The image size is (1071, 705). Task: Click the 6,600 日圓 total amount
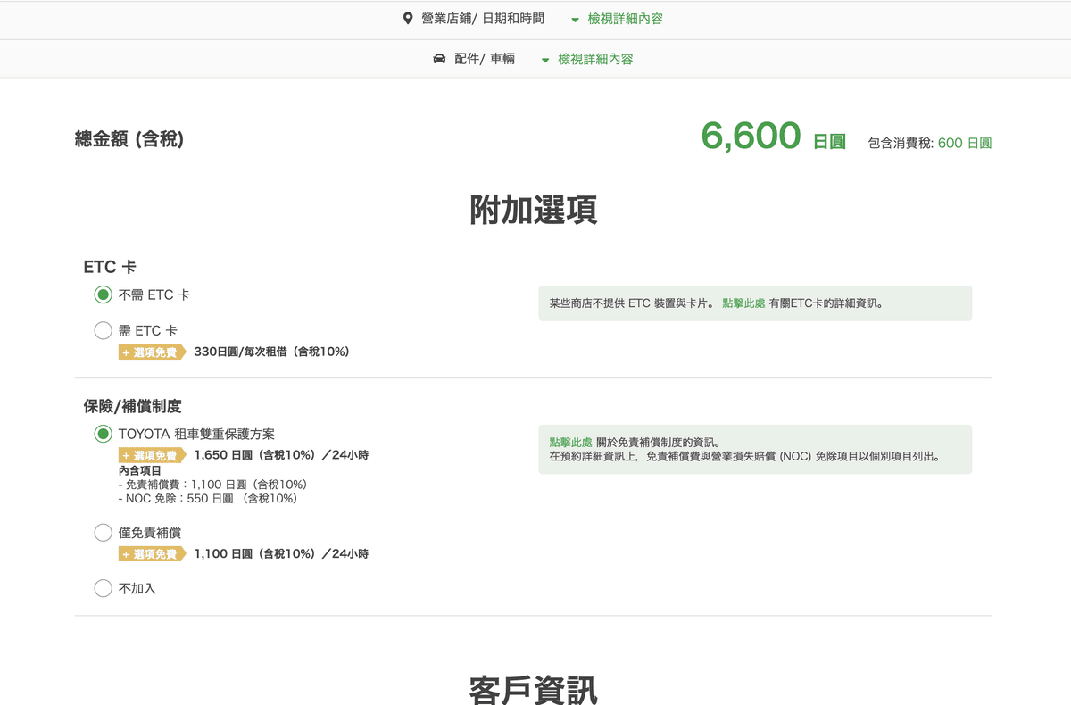[x=772, y=137]
